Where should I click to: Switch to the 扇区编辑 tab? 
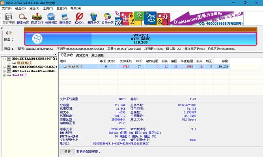[97, 55]
